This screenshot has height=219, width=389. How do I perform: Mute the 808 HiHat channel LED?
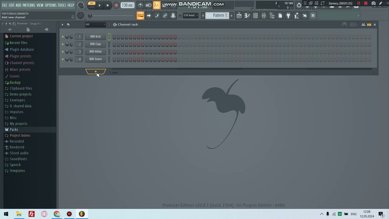pos(63,52)
